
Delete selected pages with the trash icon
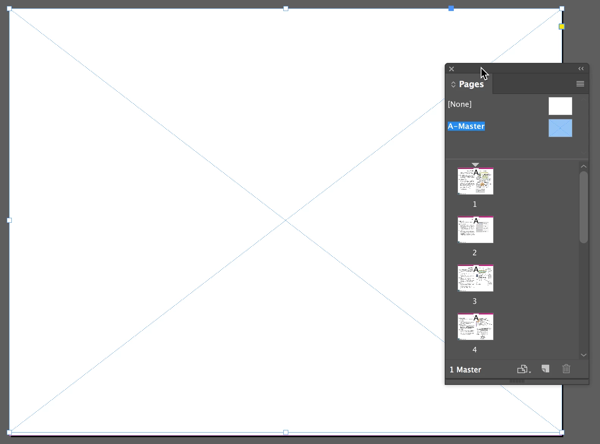[x=566, y=369]
